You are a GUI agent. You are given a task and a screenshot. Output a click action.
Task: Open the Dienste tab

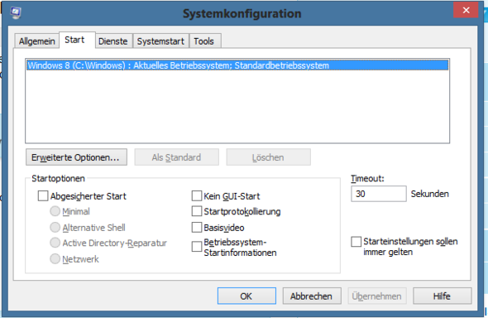113,41
